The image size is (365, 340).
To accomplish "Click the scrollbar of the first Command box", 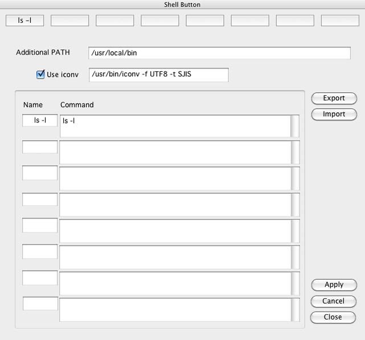I will pyautogui.click(x=295, y=126).
